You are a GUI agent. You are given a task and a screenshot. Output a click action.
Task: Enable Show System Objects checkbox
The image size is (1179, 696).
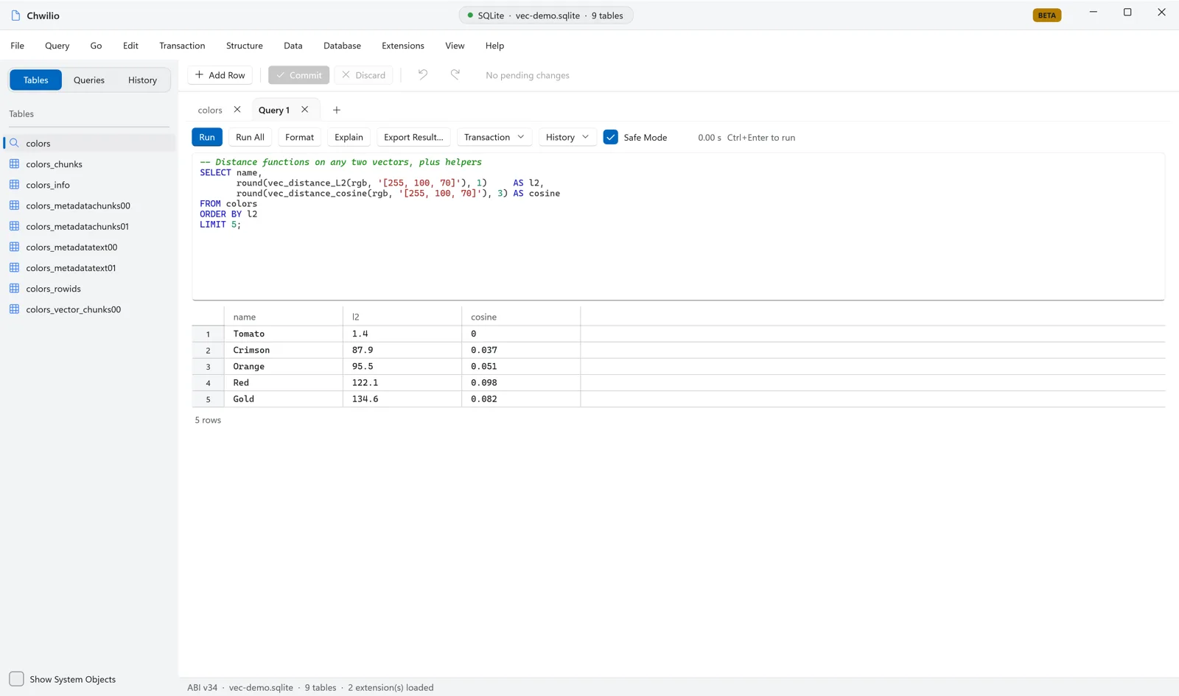[16, 679]
